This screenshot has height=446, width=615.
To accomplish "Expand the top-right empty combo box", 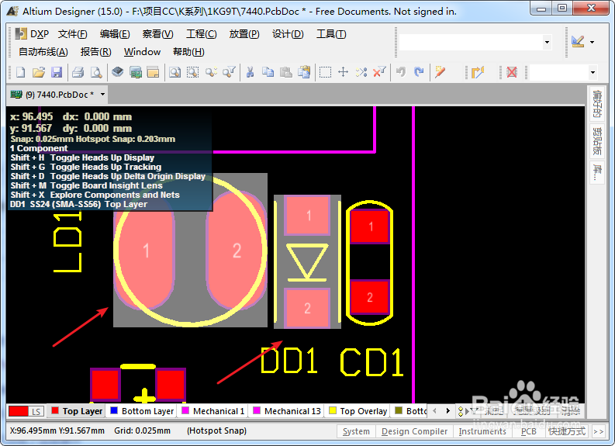I will tap(547, 43).
